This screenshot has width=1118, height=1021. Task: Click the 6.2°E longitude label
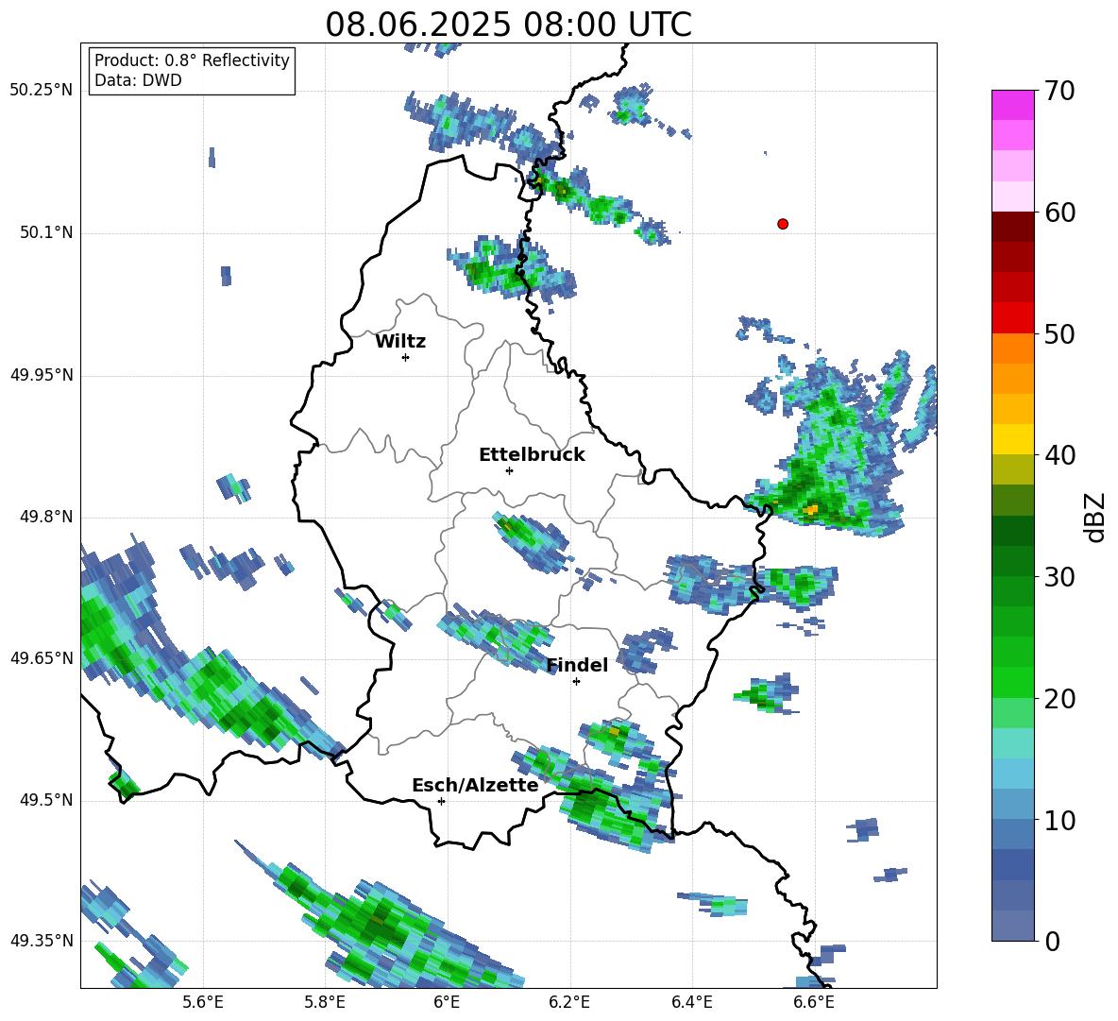pyautogui.click(x=569, y=1002)
